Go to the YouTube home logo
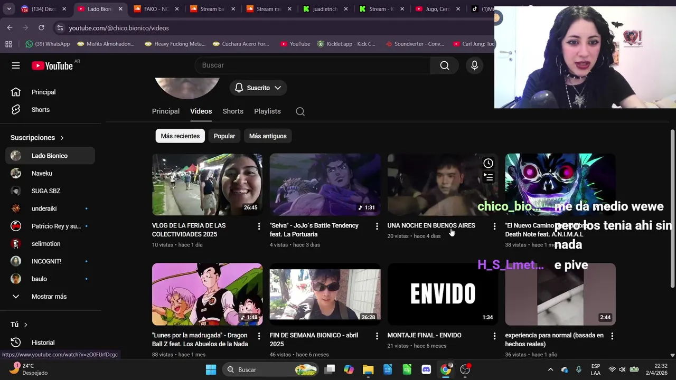 (52, 65)
